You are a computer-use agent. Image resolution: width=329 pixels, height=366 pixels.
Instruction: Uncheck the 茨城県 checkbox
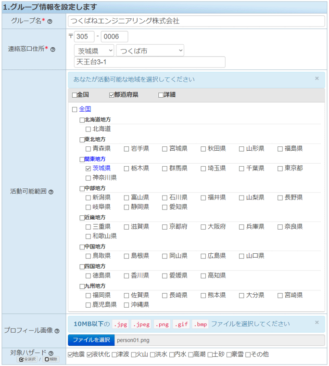pos(88,169)
